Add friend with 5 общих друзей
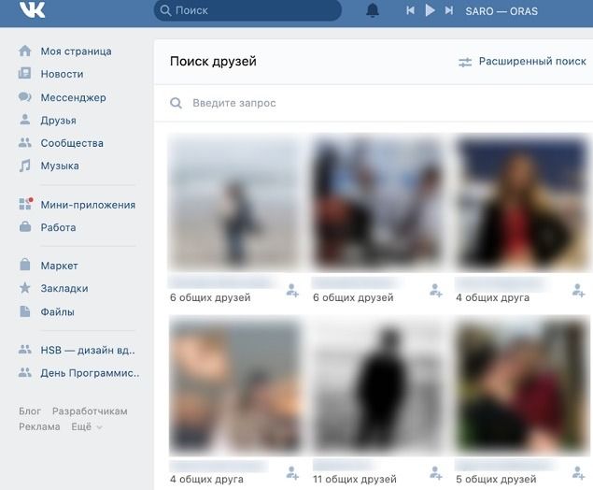This screenshot has width=593, height=490. 579,473
